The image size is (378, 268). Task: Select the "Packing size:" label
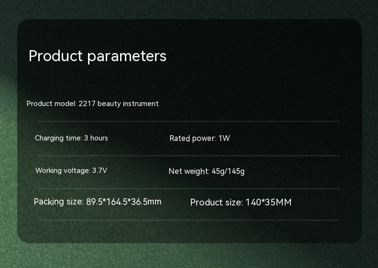(x=59, y=202)
